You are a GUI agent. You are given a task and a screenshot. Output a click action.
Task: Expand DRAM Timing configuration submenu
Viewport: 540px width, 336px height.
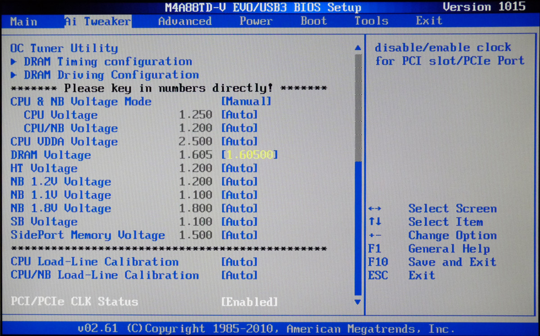(108, 62)
